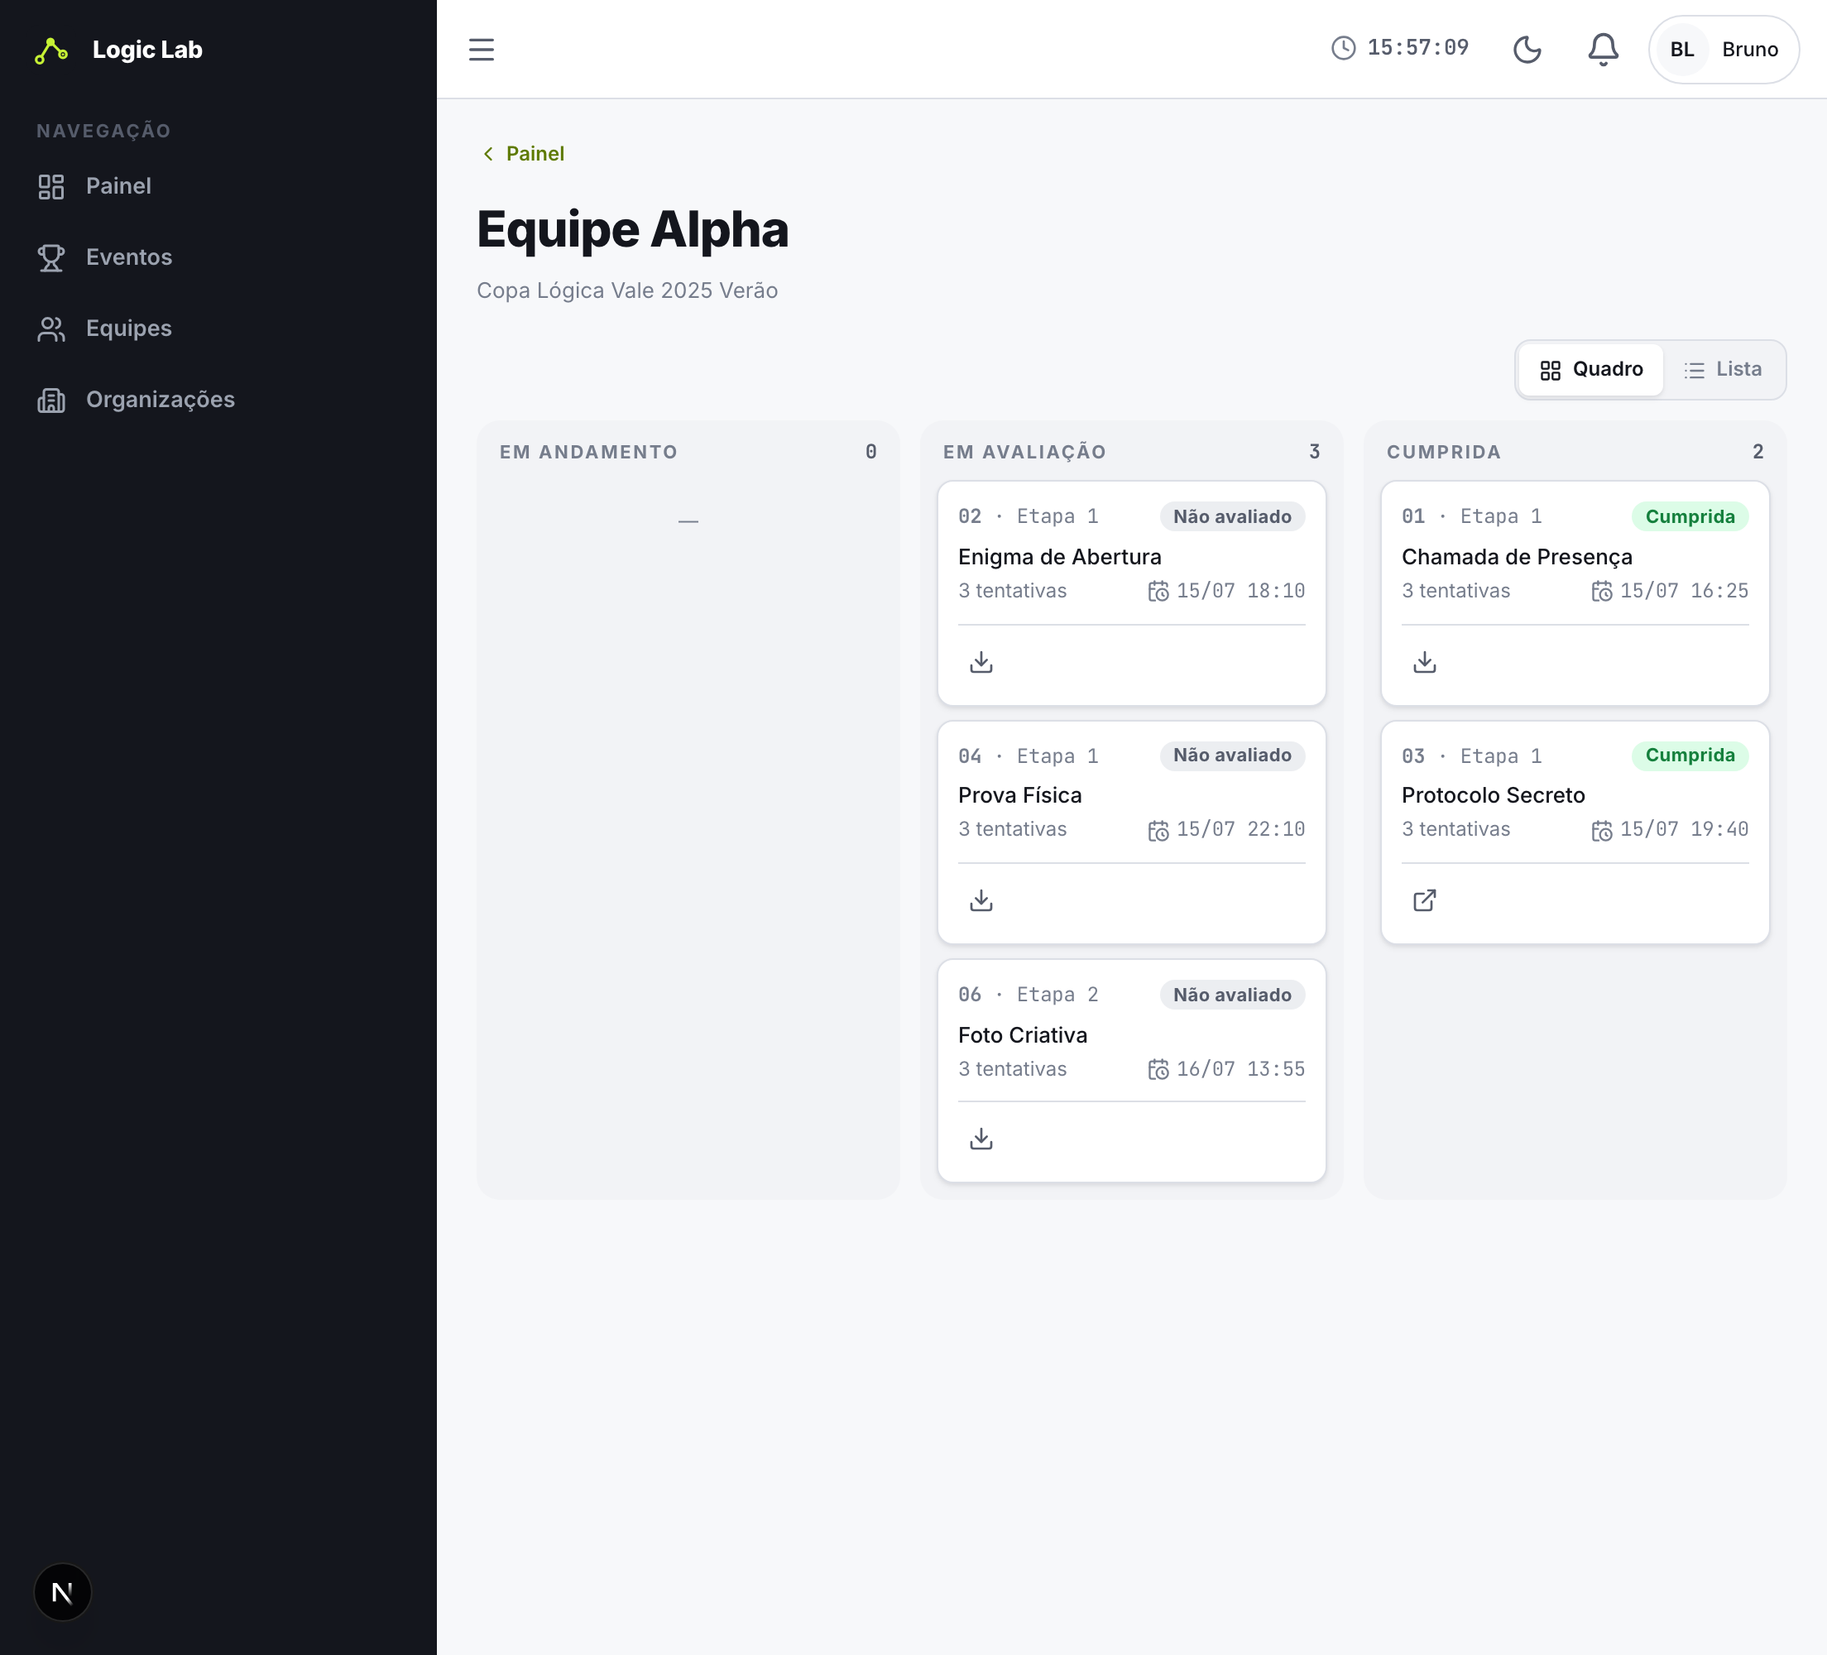Screen dimensions: 1827x1655
Task: Open the Chamada de Presença card title
Action: tap(1516, 557)
